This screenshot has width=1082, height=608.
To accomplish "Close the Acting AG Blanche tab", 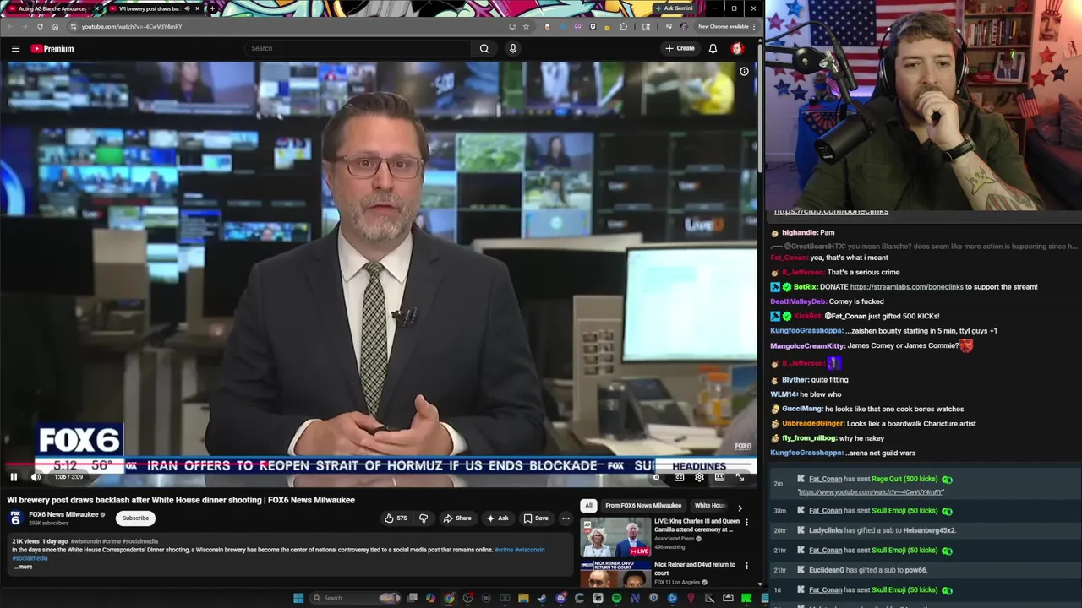I will tap(96, 8).
